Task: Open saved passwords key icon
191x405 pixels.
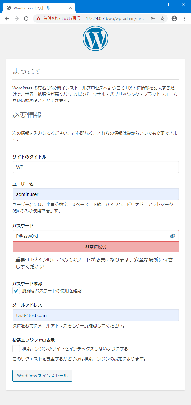Action: pos(153,18)
